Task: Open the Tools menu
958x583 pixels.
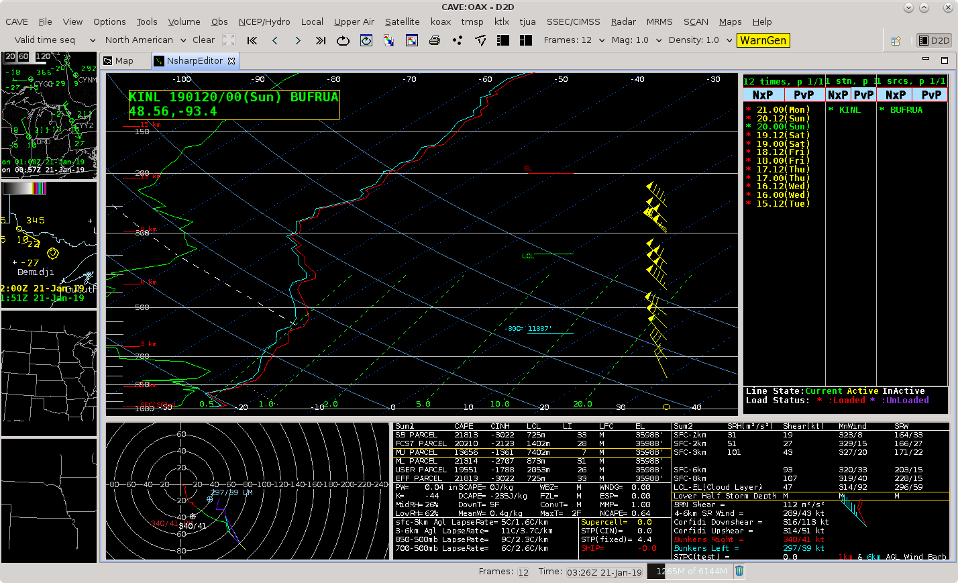Action: [x=147, y=22]
